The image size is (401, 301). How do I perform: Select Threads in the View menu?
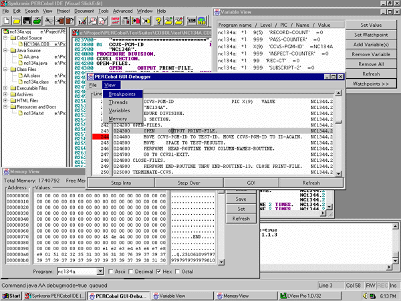118,102
